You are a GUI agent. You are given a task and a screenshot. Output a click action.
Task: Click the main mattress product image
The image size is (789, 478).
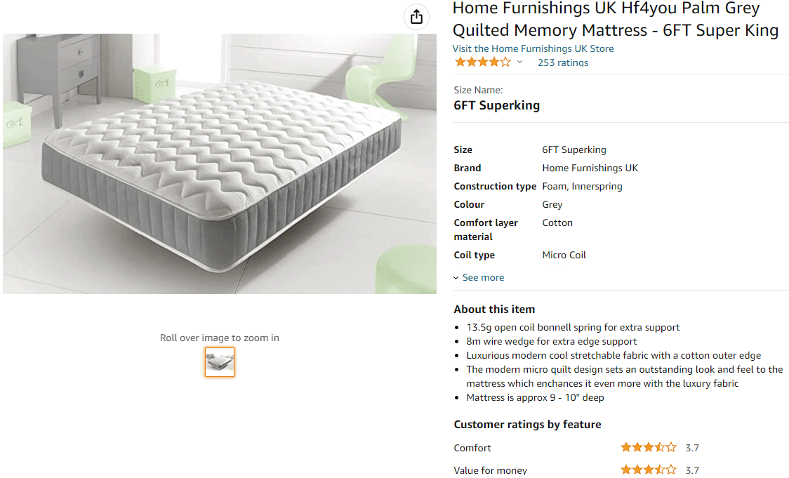tap(220, 164)
